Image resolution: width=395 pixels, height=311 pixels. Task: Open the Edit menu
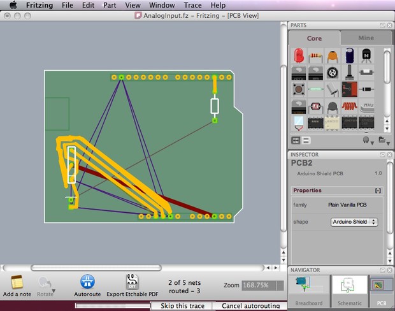(88, 5)
